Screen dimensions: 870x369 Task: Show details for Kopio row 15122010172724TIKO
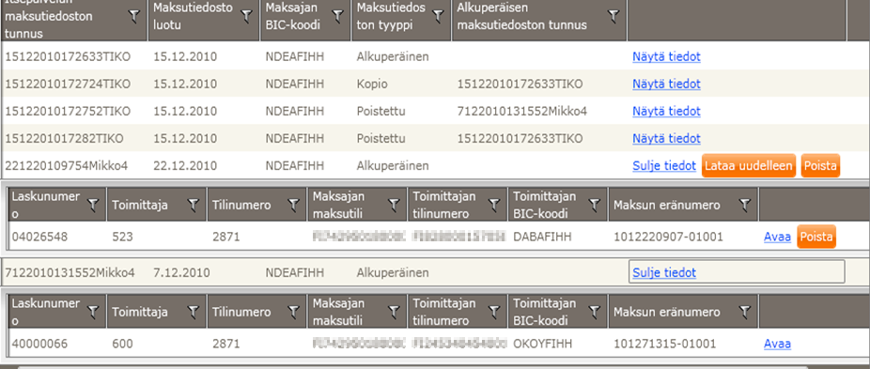(x=666, y=84)
